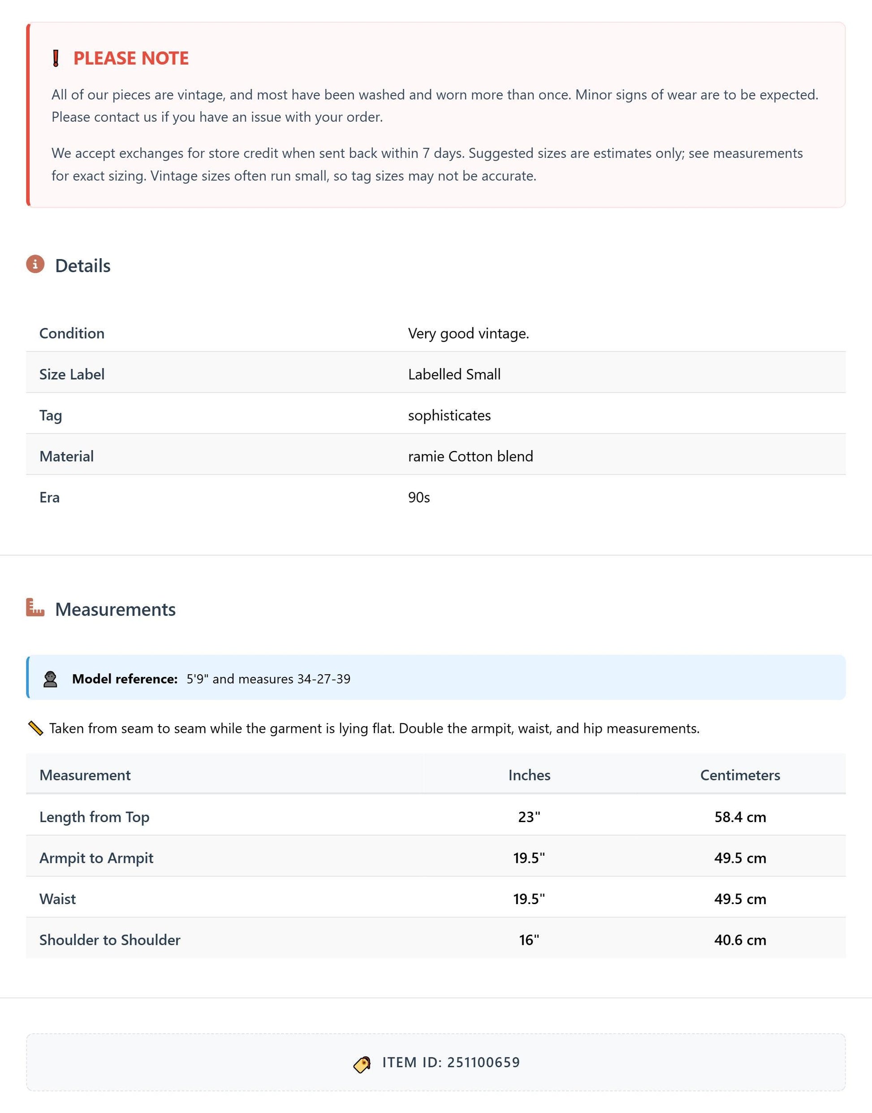
Task: Click the ITEM ID 251100659 text
Action: 451,1062
